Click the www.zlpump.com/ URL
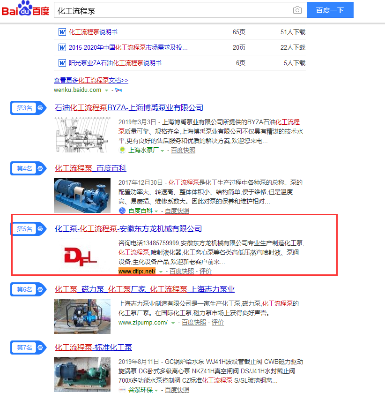This screenshot has height=393, width=385. 143,323
